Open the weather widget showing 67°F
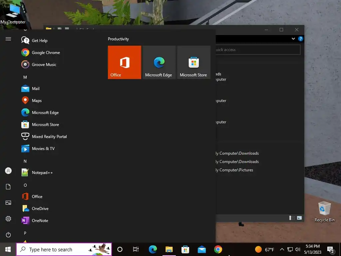341x256 pixels. point(264,249)
